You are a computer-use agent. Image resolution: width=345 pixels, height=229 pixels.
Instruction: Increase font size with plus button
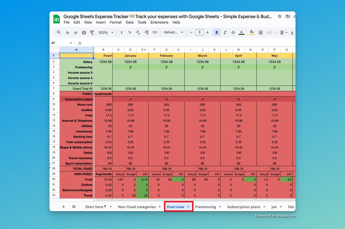click(x=207, y=32)
